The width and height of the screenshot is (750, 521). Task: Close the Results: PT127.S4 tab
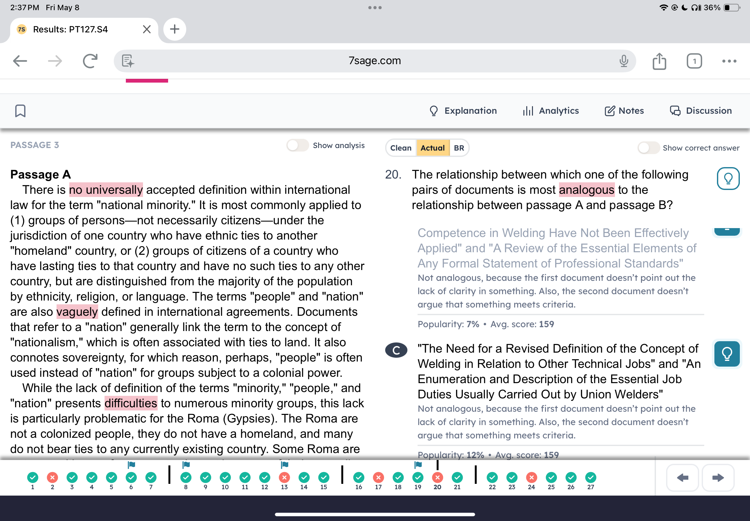coord(147,29)
